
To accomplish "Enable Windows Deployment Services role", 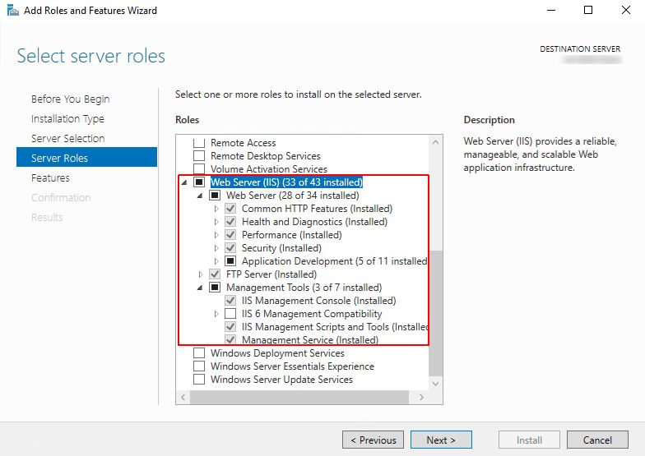I will point(198,353).
